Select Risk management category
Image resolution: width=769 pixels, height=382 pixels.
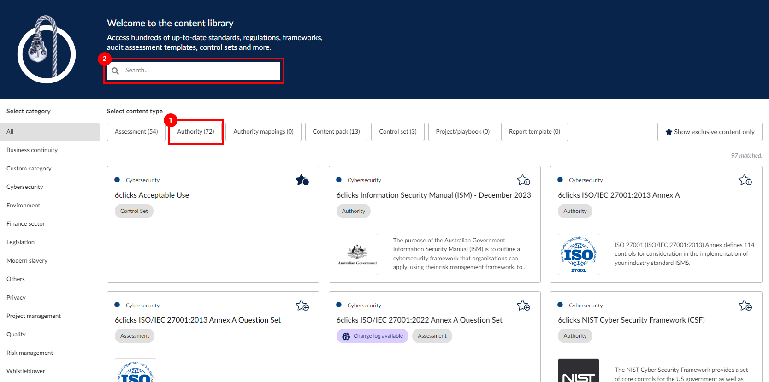click(x=50, y=353)
